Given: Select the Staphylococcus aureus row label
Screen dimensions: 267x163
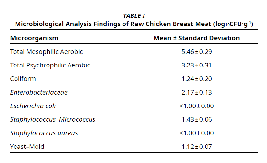Looking at the screenshot, I should coord(44,133).
